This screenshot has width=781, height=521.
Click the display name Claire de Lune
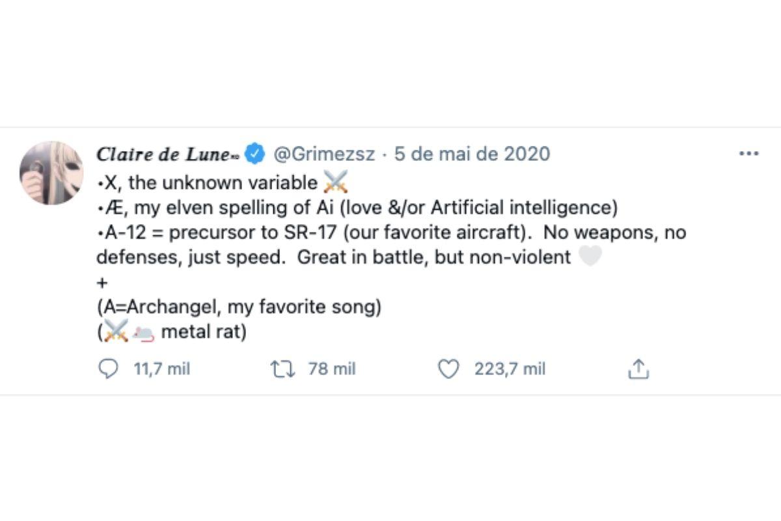(163, 154)
